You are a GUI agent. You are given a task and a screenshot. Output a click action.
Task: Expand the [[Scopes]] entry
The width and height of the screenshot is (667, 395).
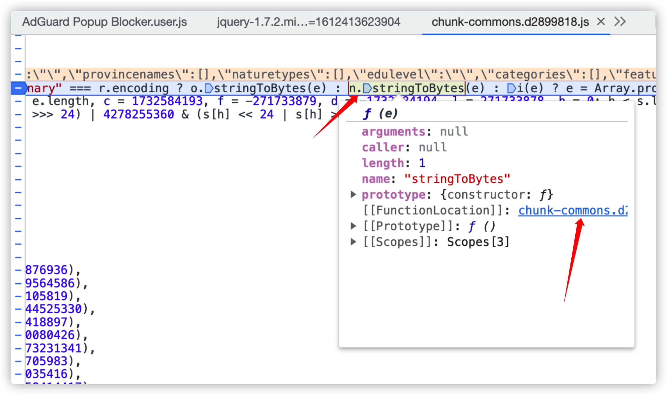pos(353,242)
